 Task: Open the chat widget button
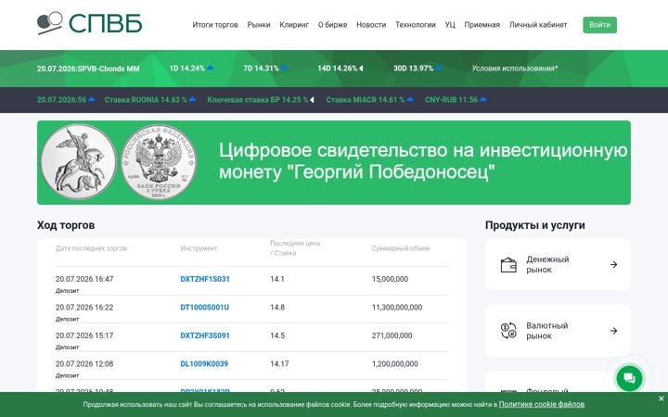629,378
